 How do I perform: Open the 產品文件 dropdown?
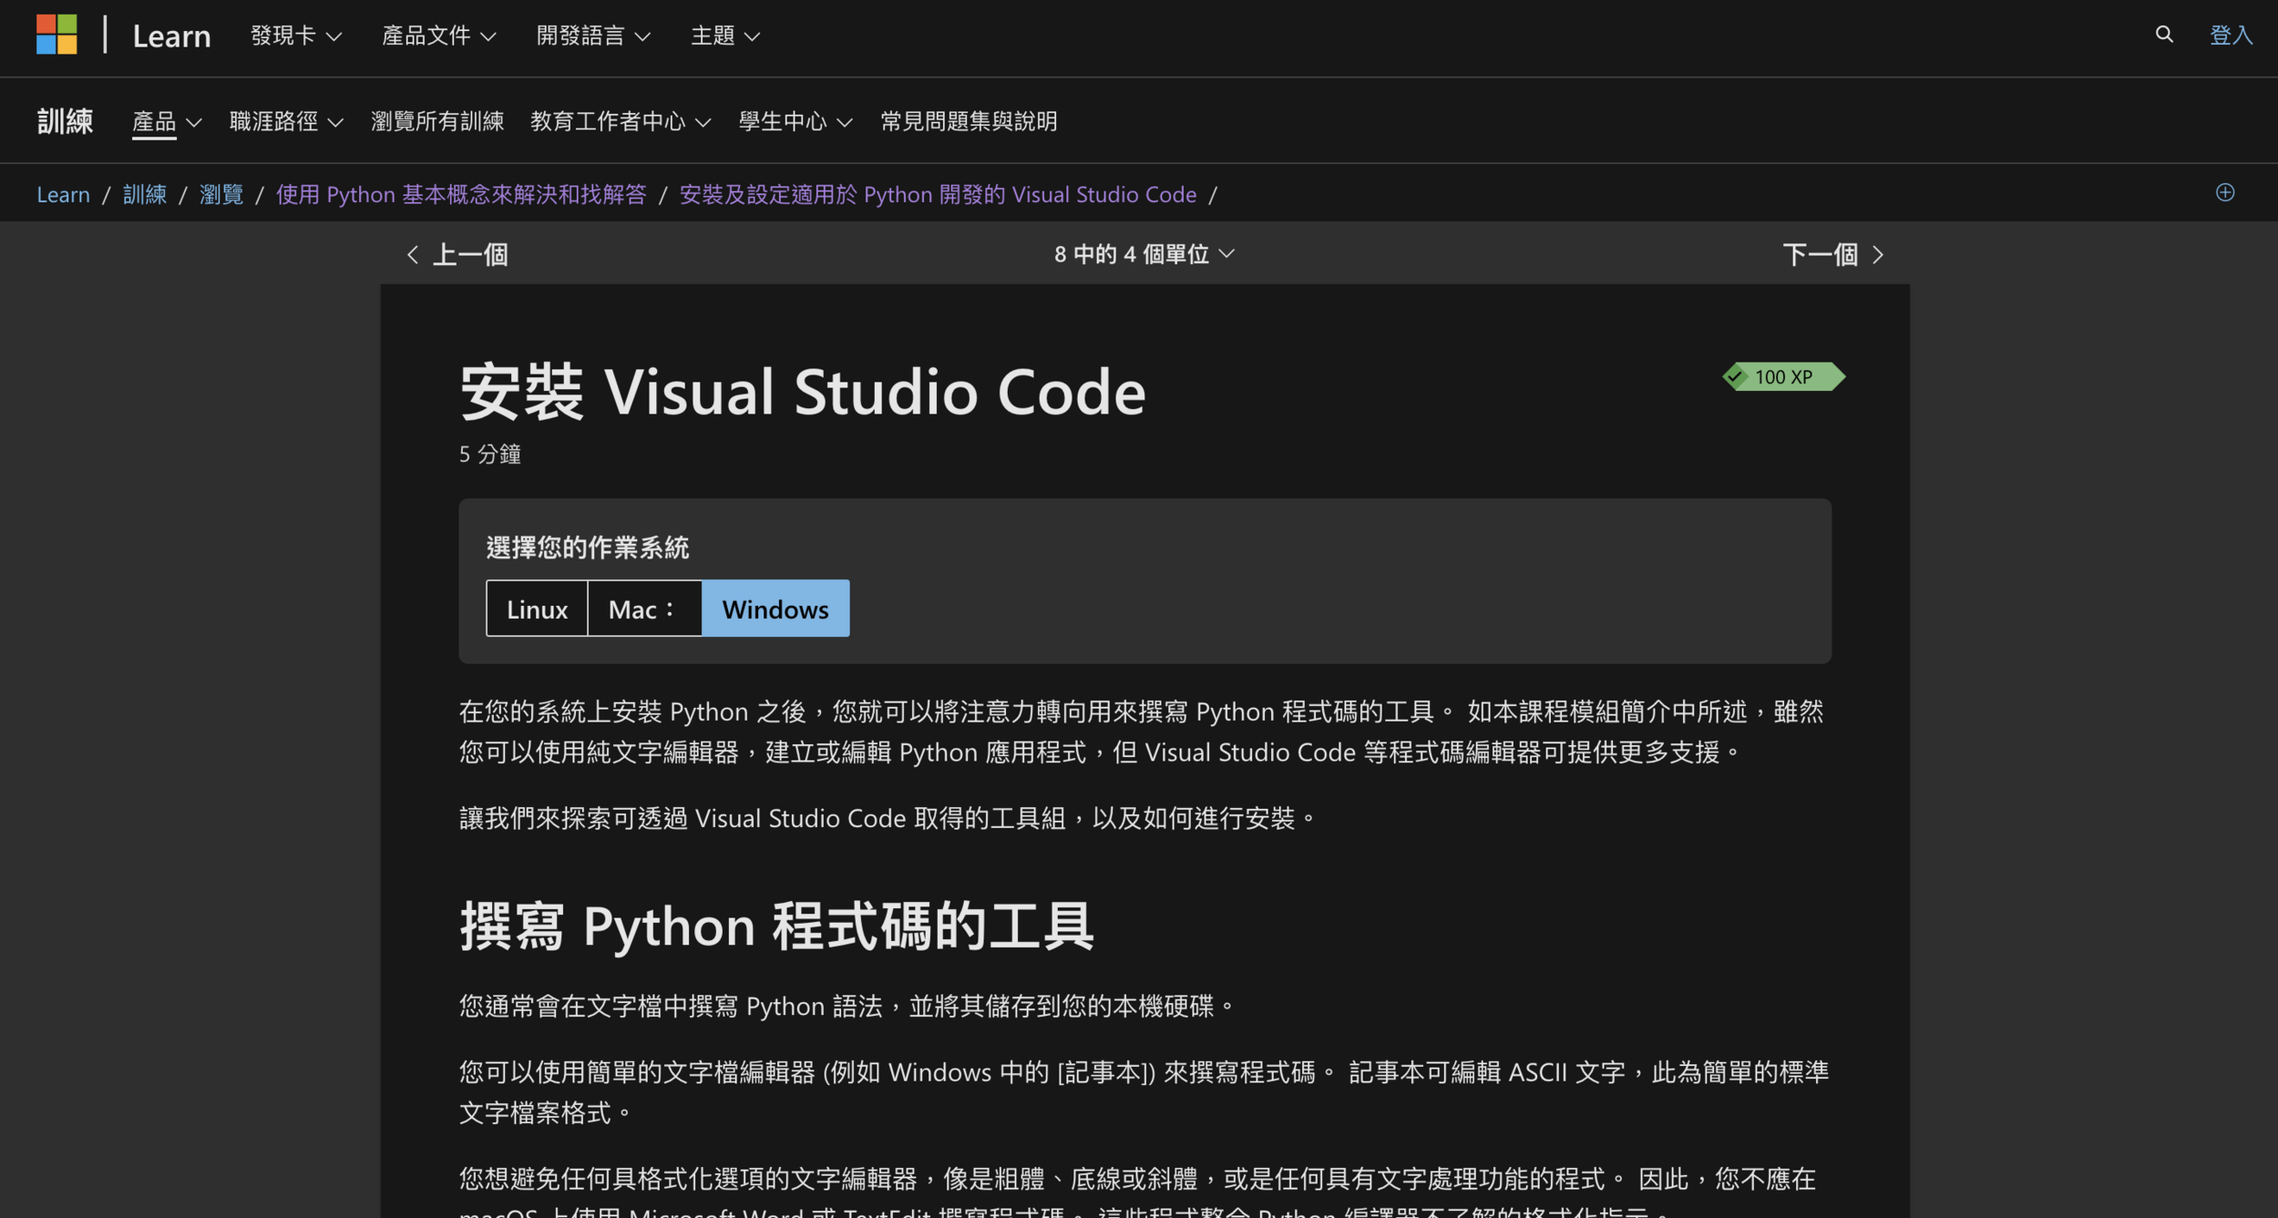pyautogui.click(x=438, y=36)
